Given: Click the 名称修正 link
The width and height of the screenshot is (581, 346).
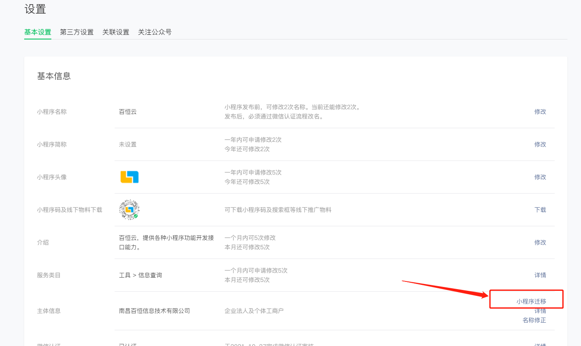Looking at the screenshot, I should point(534,320).
